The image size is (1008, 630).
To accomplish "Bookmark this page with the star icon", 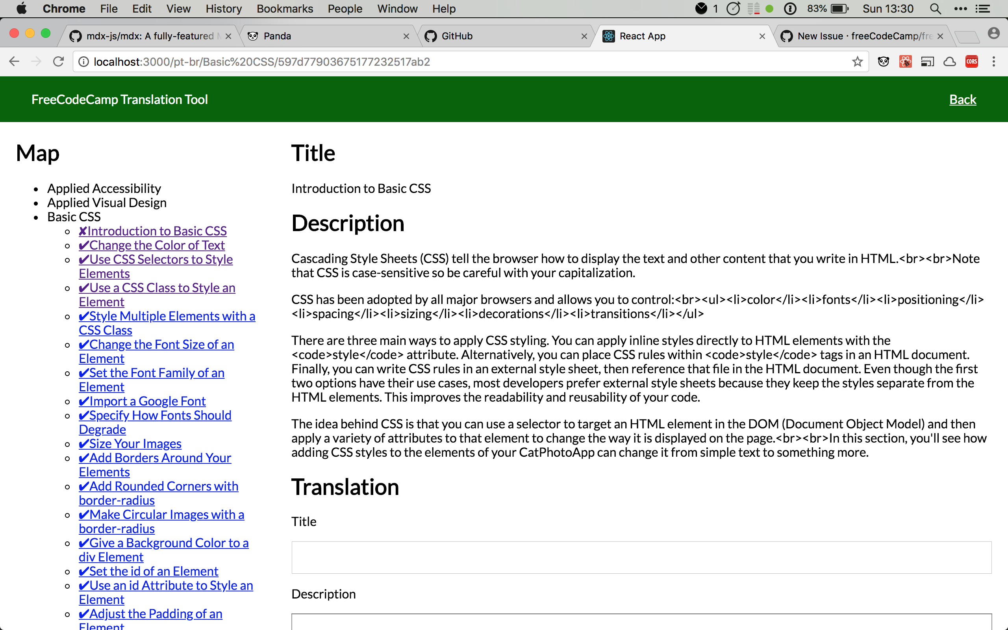I will [x=857, y=62].
